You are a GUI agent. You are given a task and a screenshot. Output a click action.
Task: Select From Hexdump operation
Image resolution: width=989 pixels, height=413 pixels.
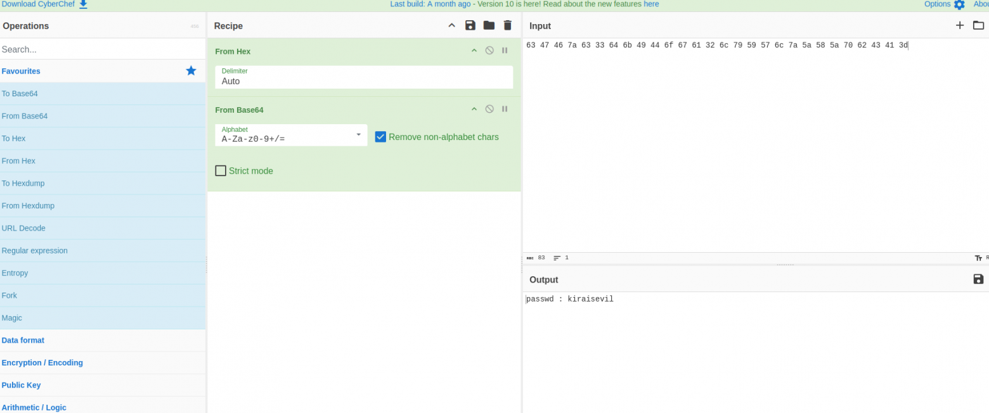[x=103, y=206]
